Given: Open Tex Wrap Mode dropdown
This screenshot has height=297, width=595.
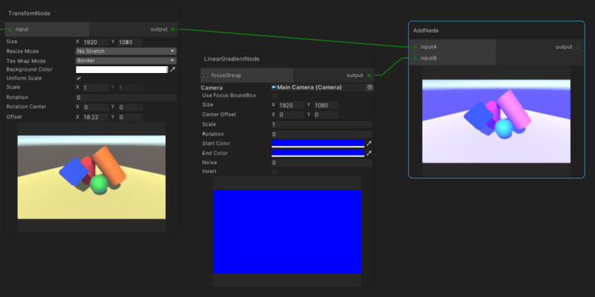Looking at the screenshot, I should 126,60.
